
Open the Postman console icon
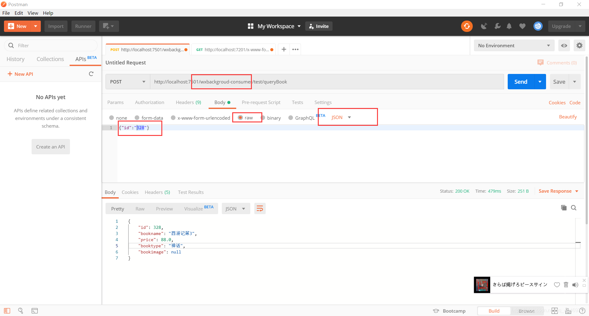coord(35,311)
